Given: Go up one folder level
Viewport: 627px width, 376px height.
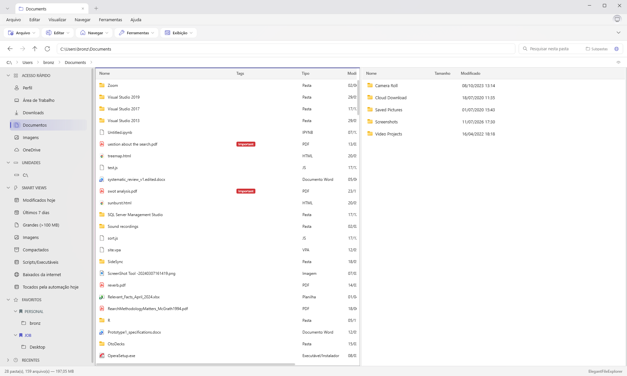Looking at the screenshot, I should tap(35, 49).
